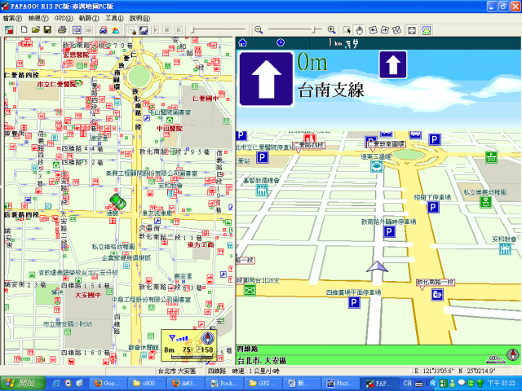The height and width of the screenshot is (391, 522).
Task: Open the 工具(I) menu
Action: tap(114, 18)
